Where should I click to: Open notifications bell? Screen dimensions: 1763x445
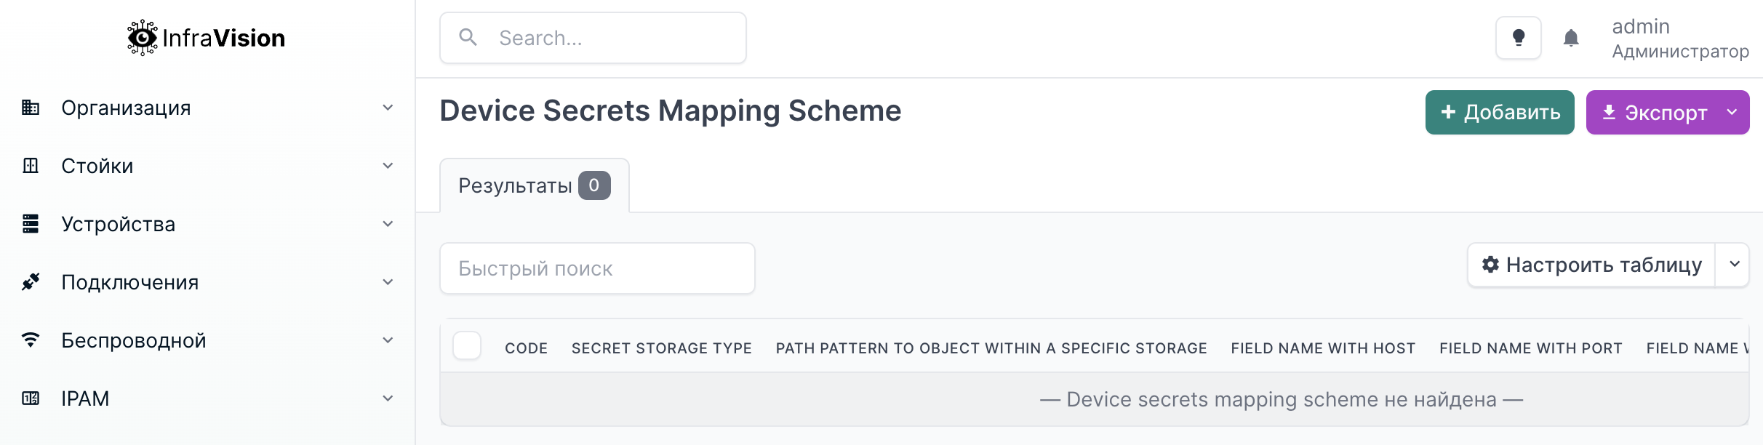coord(1571,38)
